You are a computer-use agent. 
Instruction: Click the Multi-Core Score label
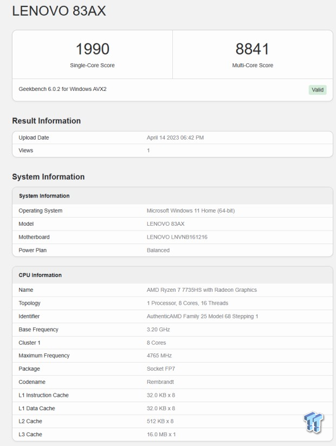(253, 65)
